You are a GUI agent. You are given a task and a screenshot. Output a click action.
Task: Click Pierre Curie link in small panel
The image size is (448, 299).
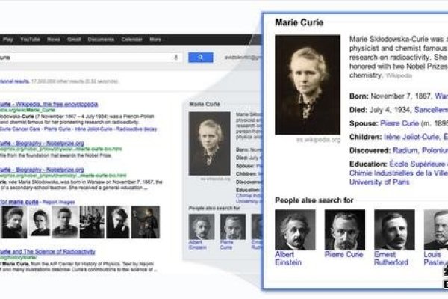(x=226, y=245)
